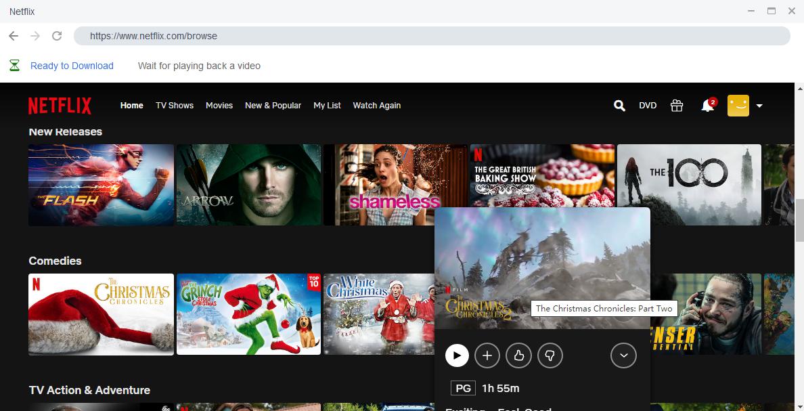The width and height of the screenshot is (804, 411).
Task: Open the Netflix search icon
Action: [x=619, y=106]
